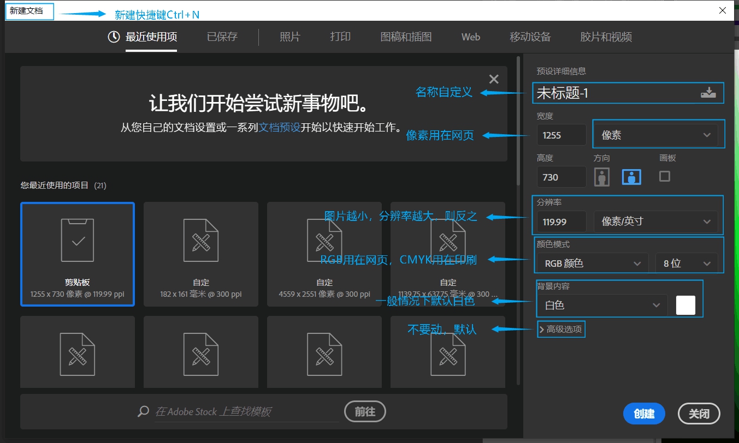
Task: Click the clock icon for 最近使用项
Action: 114,37
